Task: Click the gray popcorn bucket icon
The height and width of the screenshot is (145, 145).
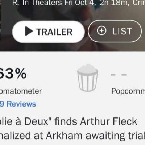Action: pyautogui.click(x=88, y=78)
